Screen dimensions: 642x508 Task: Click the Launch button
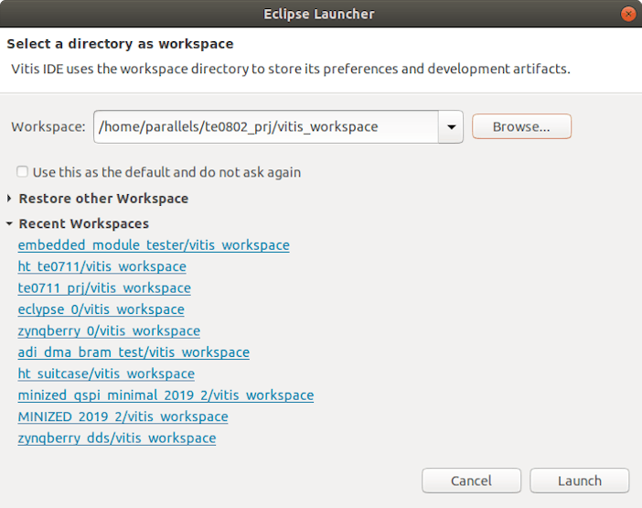click(x=580, y=481)
